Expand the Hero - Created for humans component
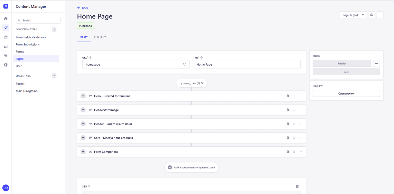Screen dimensions: 394x194 coord(83,96)
